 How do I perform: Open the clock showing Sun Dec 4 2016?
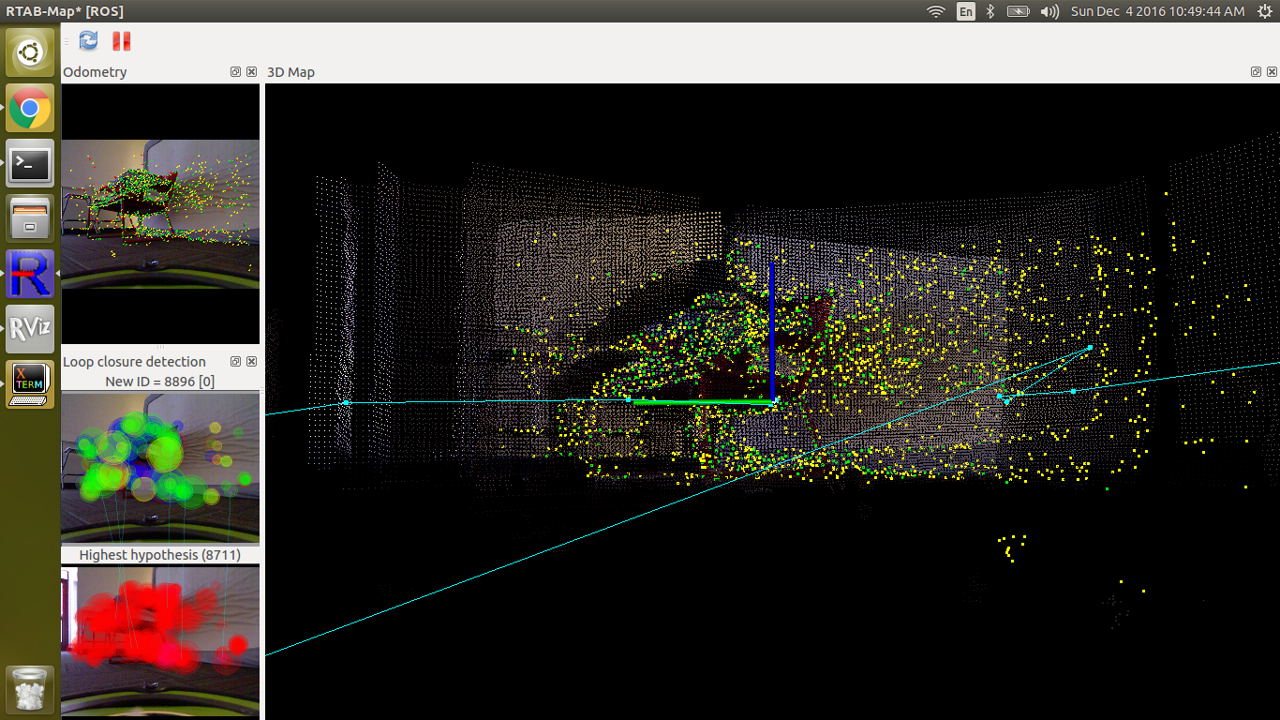click(1157, 11)
